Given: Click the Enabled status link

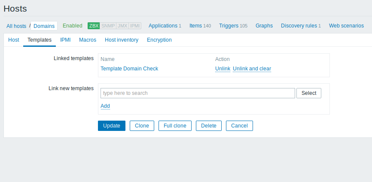Looking at the screenshot, I should click(72, 26).
